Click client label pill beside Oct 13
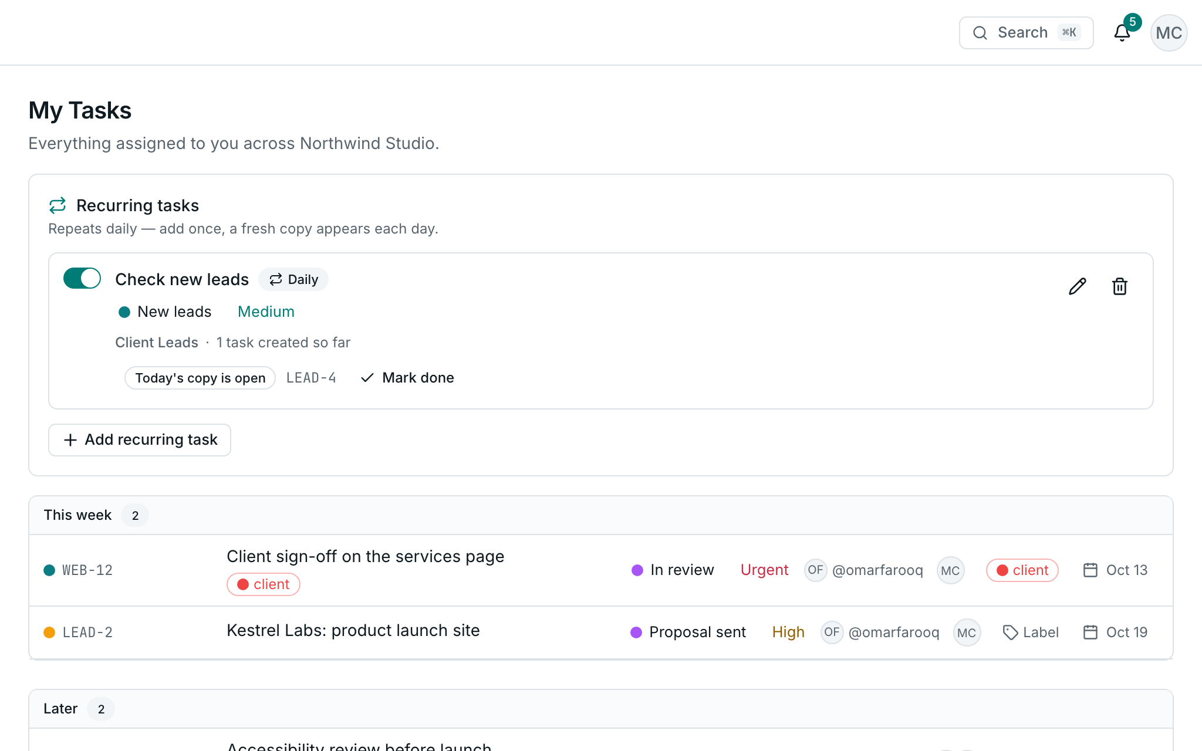This screenshot has height=751, width=1202. pyautogui.click(x=1022, y=570)
